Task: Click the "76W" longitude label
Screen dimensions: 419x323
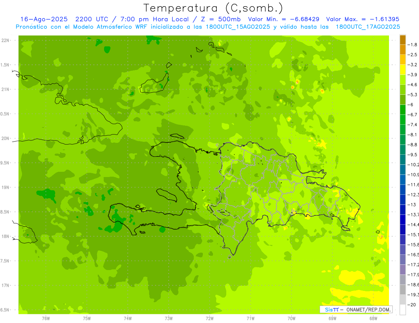Action: (x=46, y=318)
